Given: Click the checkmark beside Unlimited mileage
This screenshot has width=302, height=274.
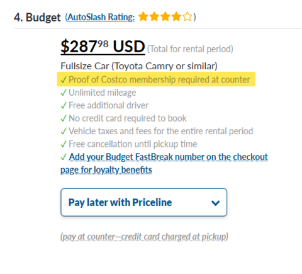Looking at the screenshot, I should pyautogui.click(x=64, y=93).
